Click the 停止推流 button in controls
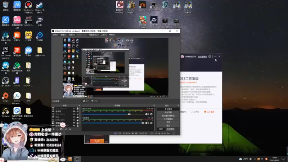The width and height of the screenshot is (288, 162). (168, 109)
